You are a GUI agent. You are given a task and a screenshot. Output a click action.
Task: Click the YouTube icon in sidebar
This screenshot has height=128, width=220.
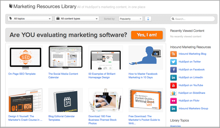tap(174, 85)
